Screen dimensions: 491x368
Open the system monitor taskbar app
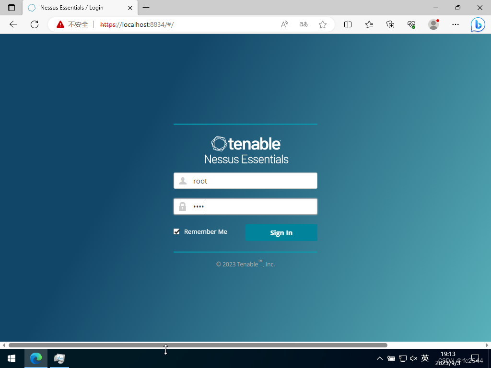59,358
